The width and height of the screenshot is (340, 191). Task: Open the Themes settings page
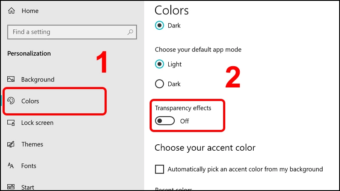pos(32,144)
